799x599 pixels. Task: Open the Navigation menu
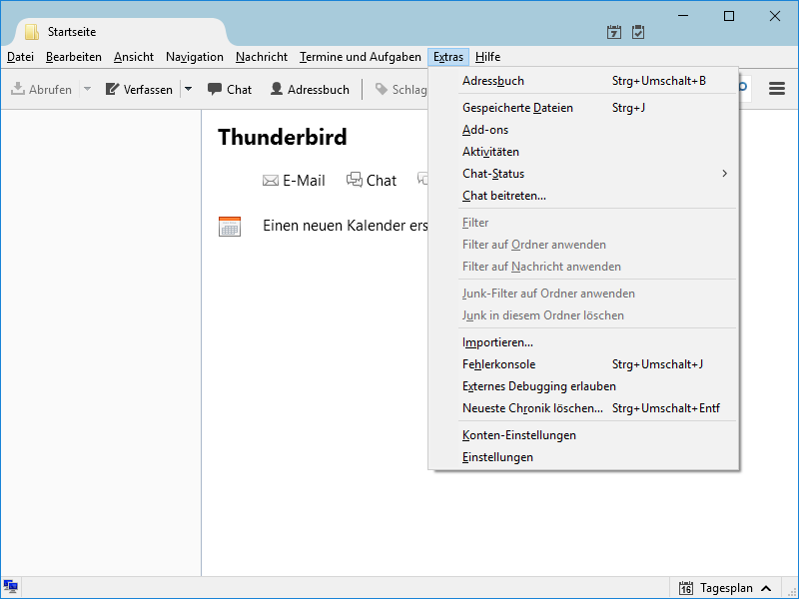[195, 57]
